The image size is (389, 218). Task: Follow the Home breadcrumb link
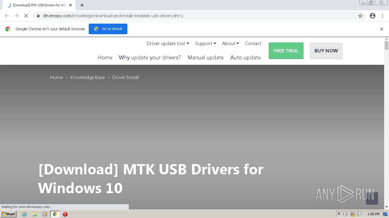(x=56, y=78)
